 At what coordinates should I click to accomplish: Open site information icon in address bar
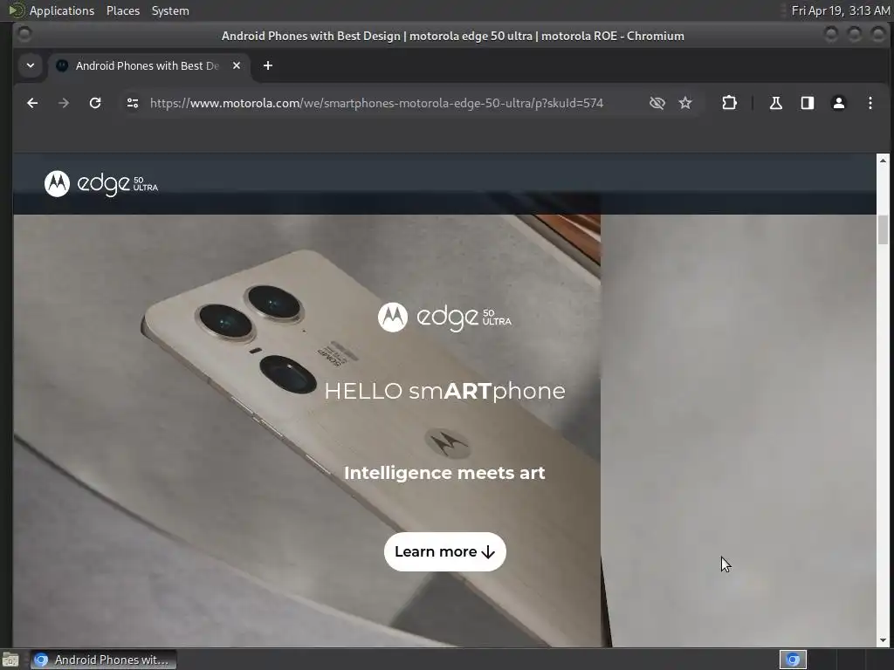[133, 103]
